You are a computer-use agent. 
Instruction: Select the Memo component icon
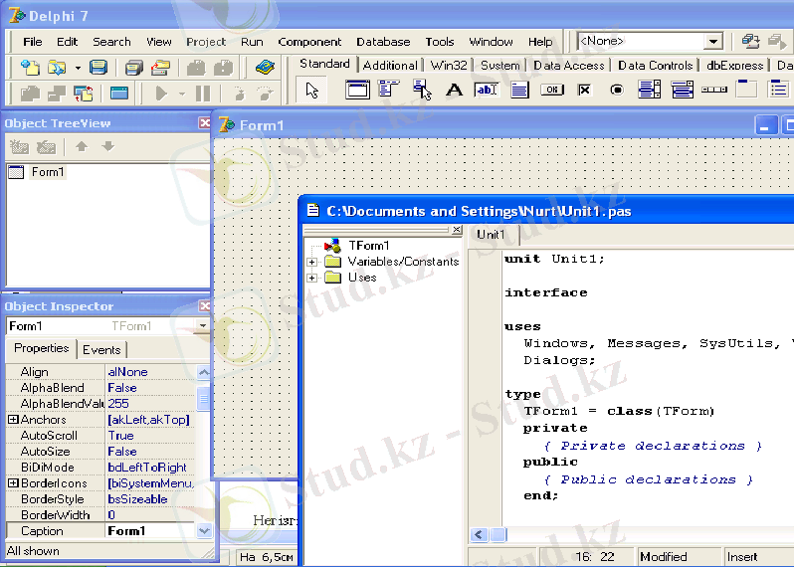(518, 91)
